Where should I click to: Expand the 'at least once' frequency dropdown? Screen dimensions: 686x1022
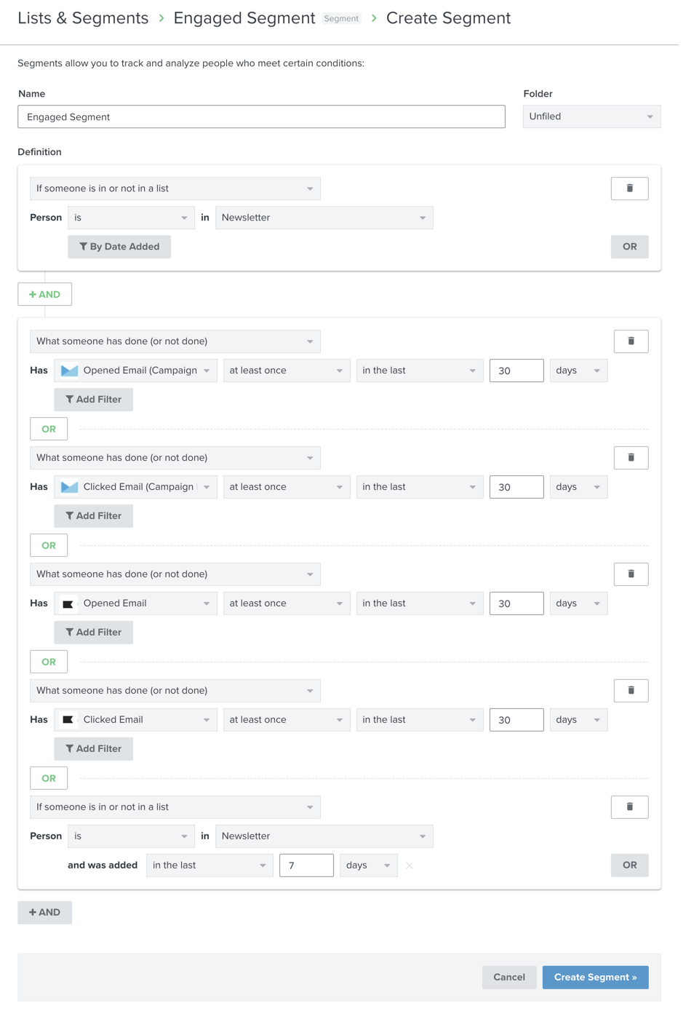pos(286,370)
